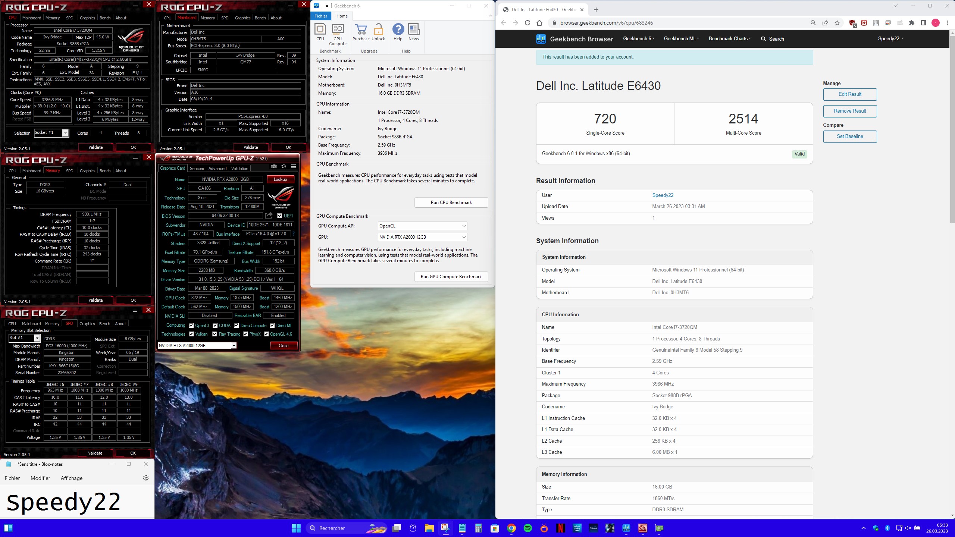Viewport: 955px width, 537px height.
Task: Click the Set Baseline button
Action: (x=850, y=136)
